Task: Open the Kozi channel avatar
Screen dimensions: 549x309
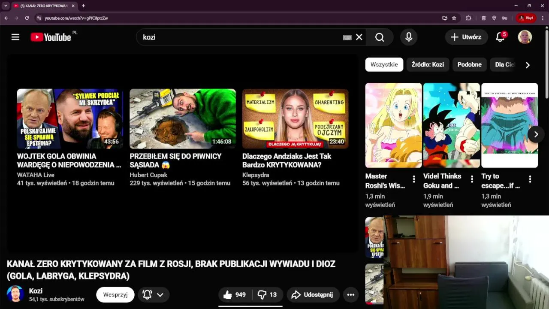Action: click(15, 294)
